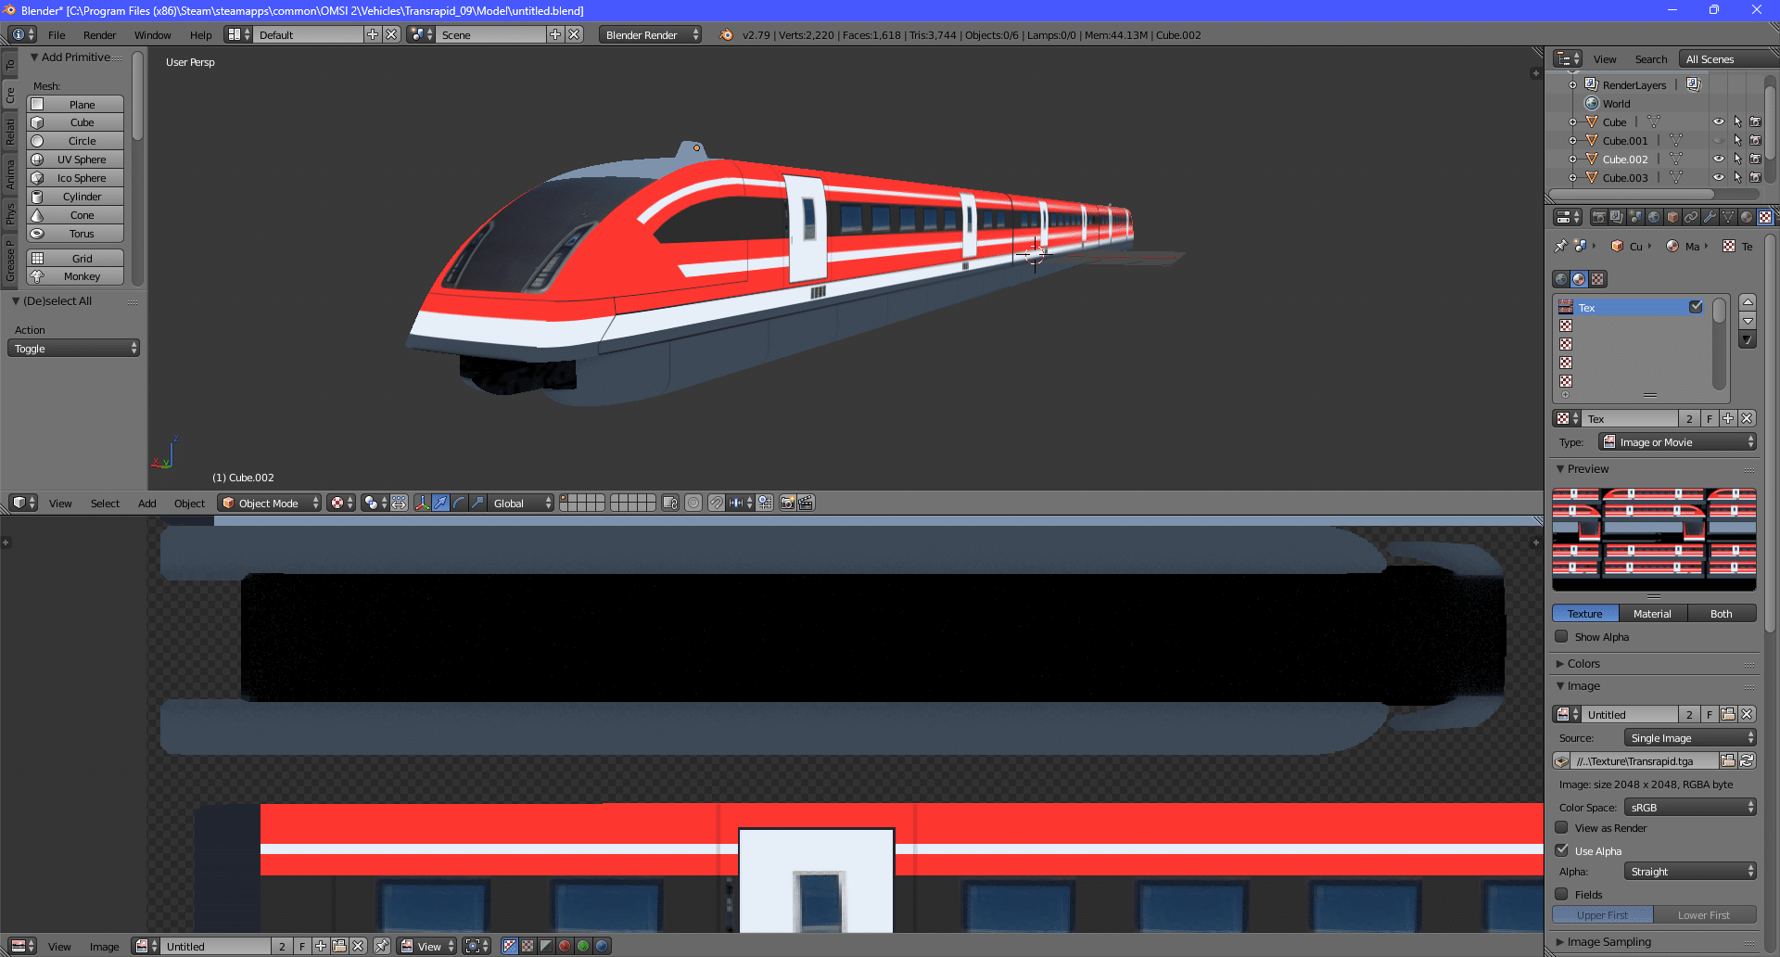Open the Render menu
This screenshot has height=957, width=1780.
tap(99, 35)
